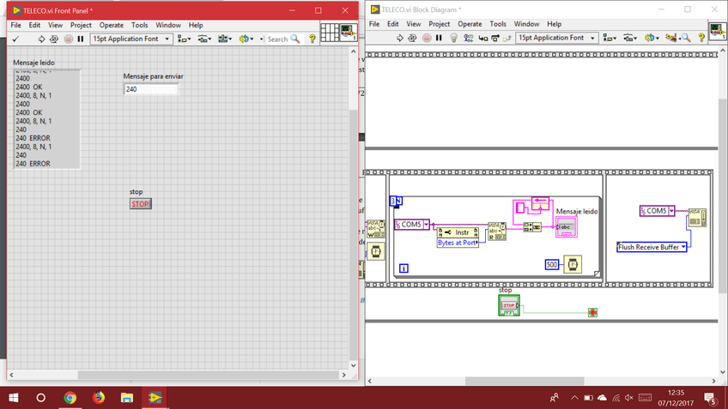This screenshot has height=409, width=728.
Task: Toggle the STOP boolean on Front Panel
Action: pos(140,204)
